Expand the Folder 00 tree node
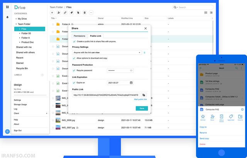This screenshot has width=247, height=158. click(20, 33)
